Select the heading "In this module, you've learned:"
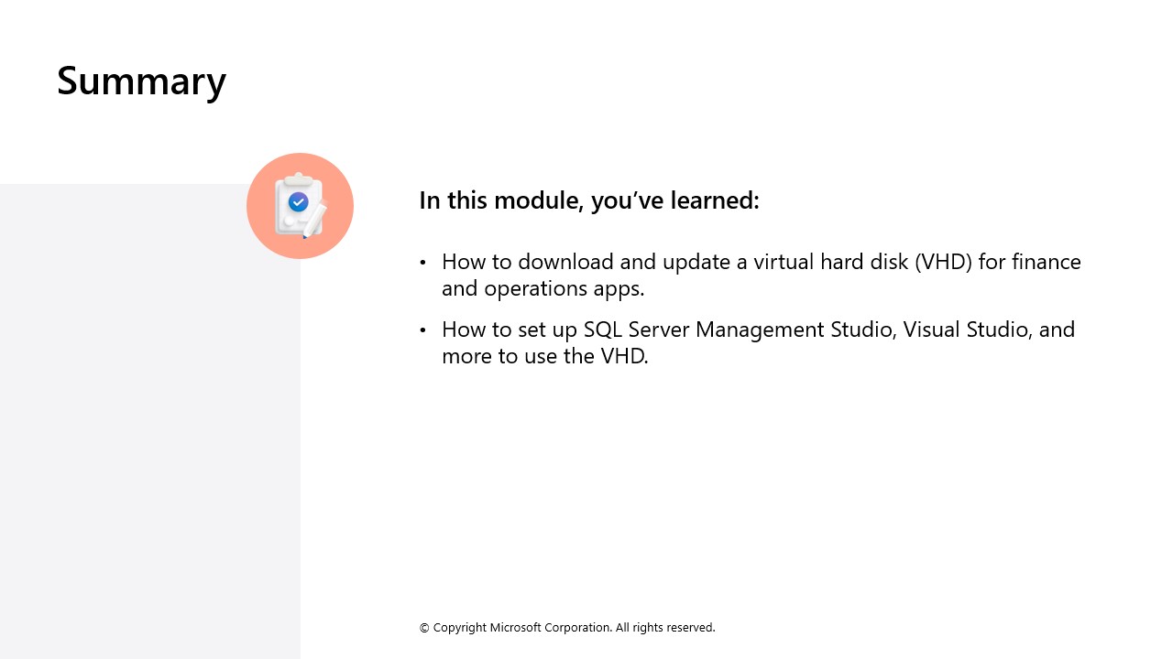This screenshot has height=659, width=1173. pos(588,200)
